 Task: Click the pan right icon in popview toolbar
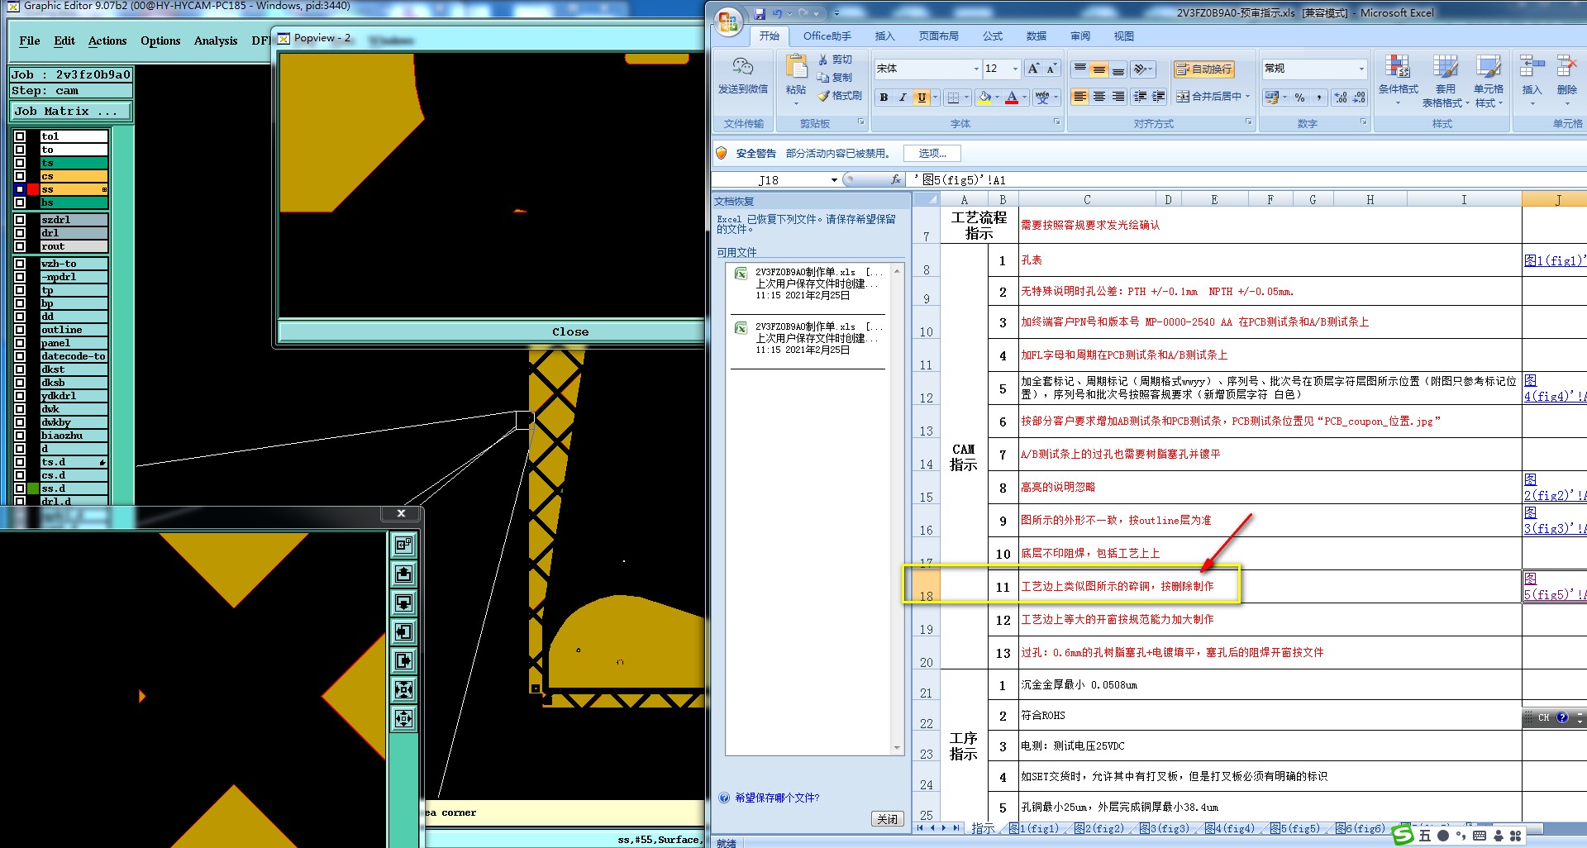pos(403,660)
